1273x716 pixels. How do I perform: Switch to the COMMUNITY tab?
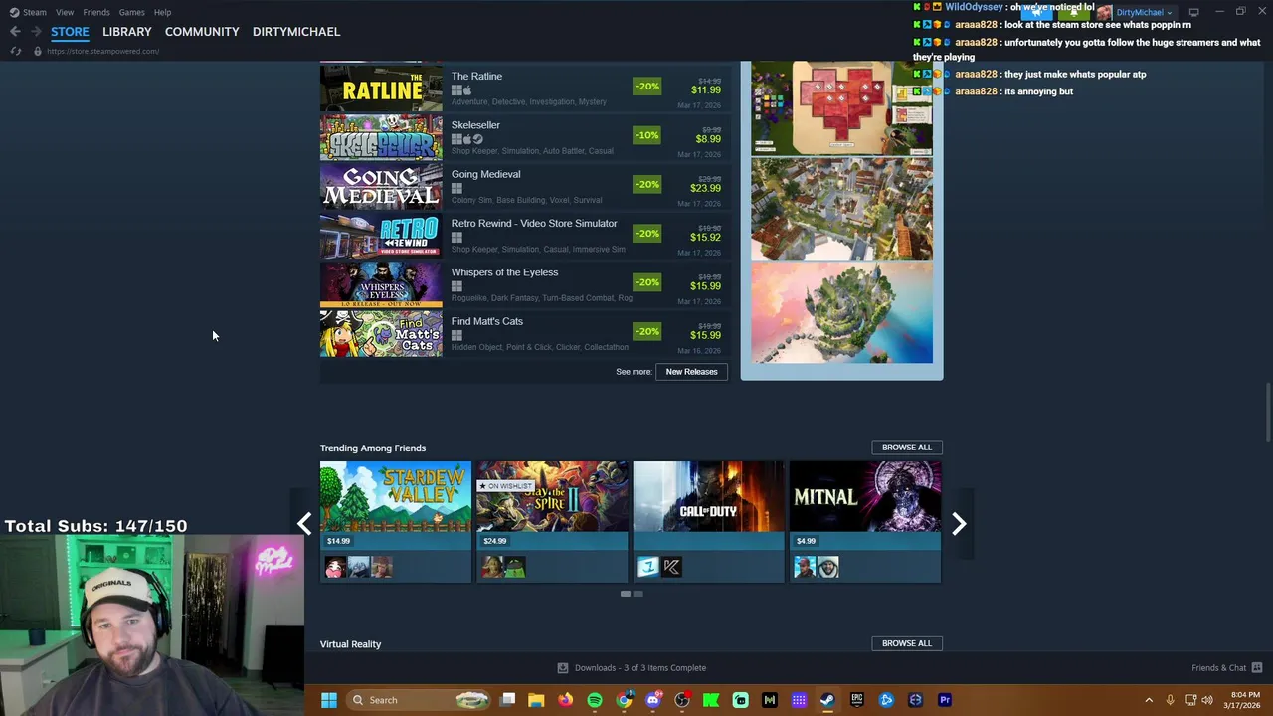click(x=202, y=32)
